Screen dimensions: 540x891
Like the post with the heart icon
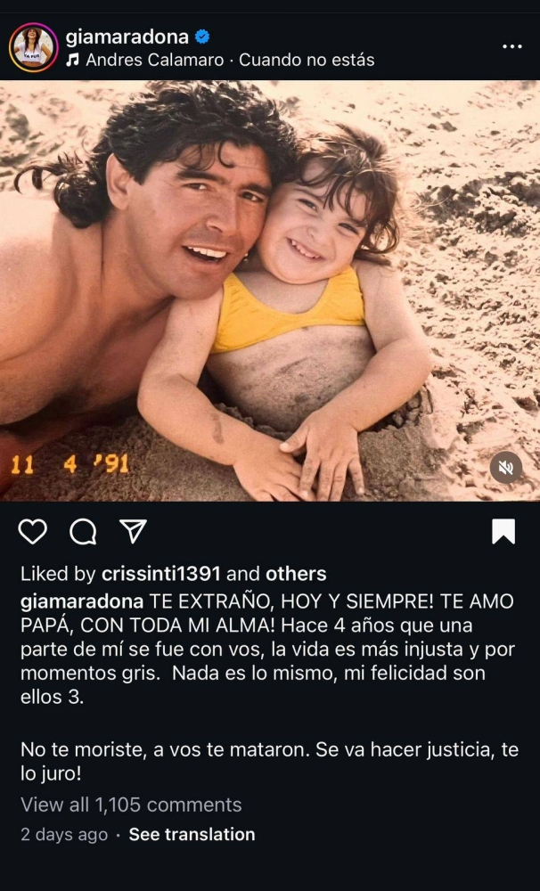click(x=32, y=531)
